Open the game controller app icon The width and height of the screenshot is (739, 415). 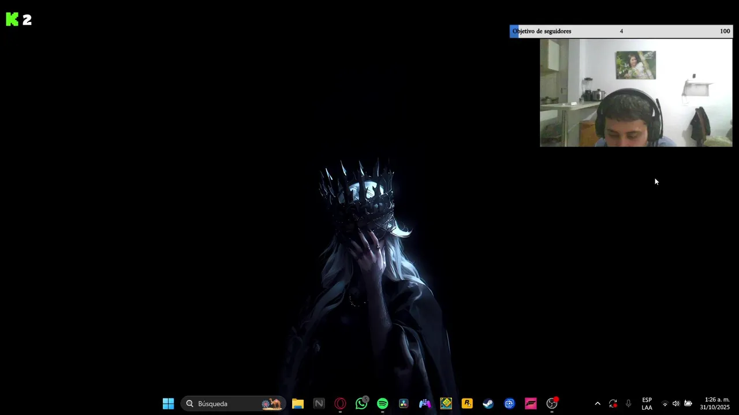pos(425,403)
